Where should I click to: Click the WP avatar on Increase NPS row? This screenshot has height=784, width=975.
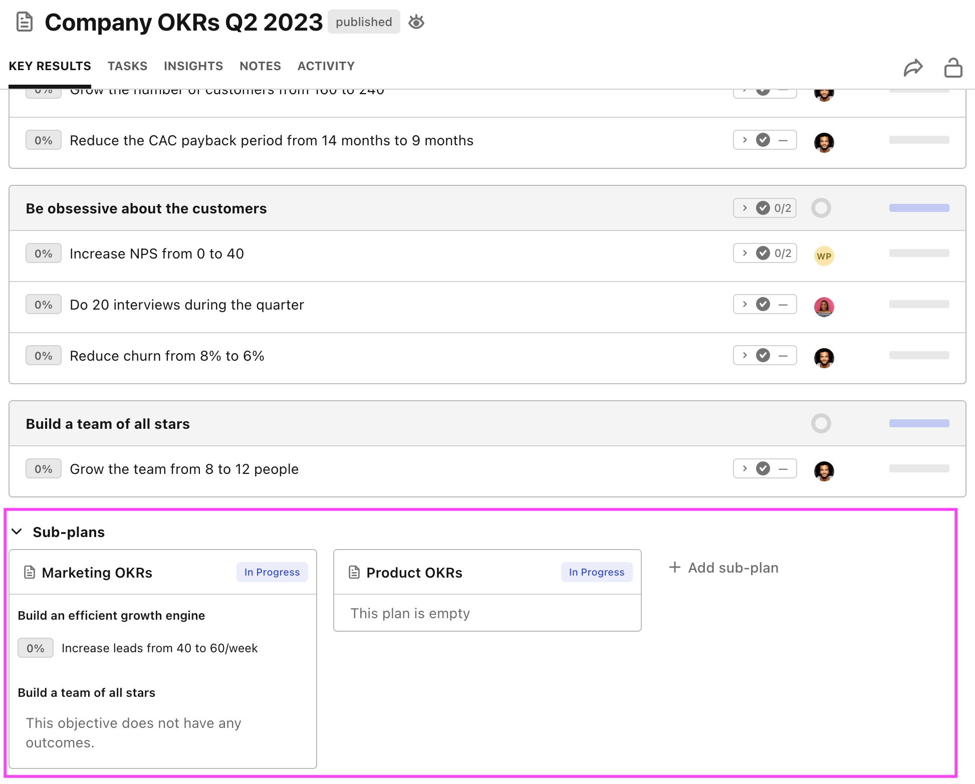point(824,256)
